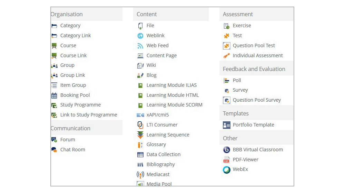Choose Question Pool Test option
The image size is (345, 193).
point(254,45)
